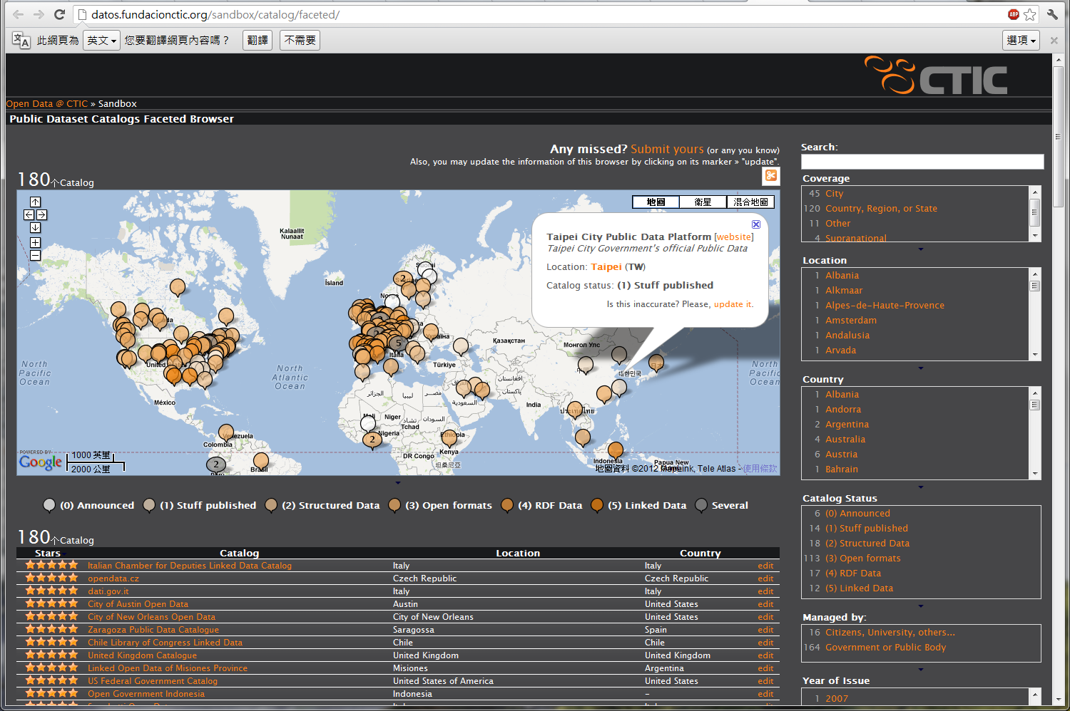1070x711 pixels.
Task: Open the Open Data @ CTIC breadcrumb
Action: (x=47, y=104)
